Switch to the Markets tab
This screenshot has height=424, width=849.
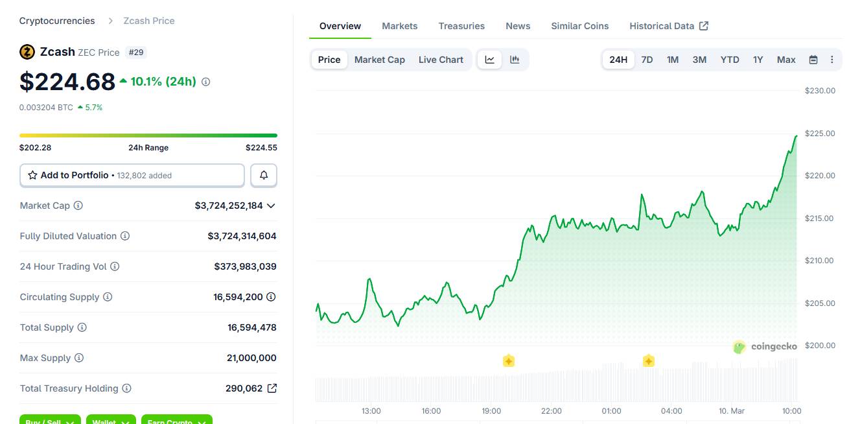click(399, 26)
